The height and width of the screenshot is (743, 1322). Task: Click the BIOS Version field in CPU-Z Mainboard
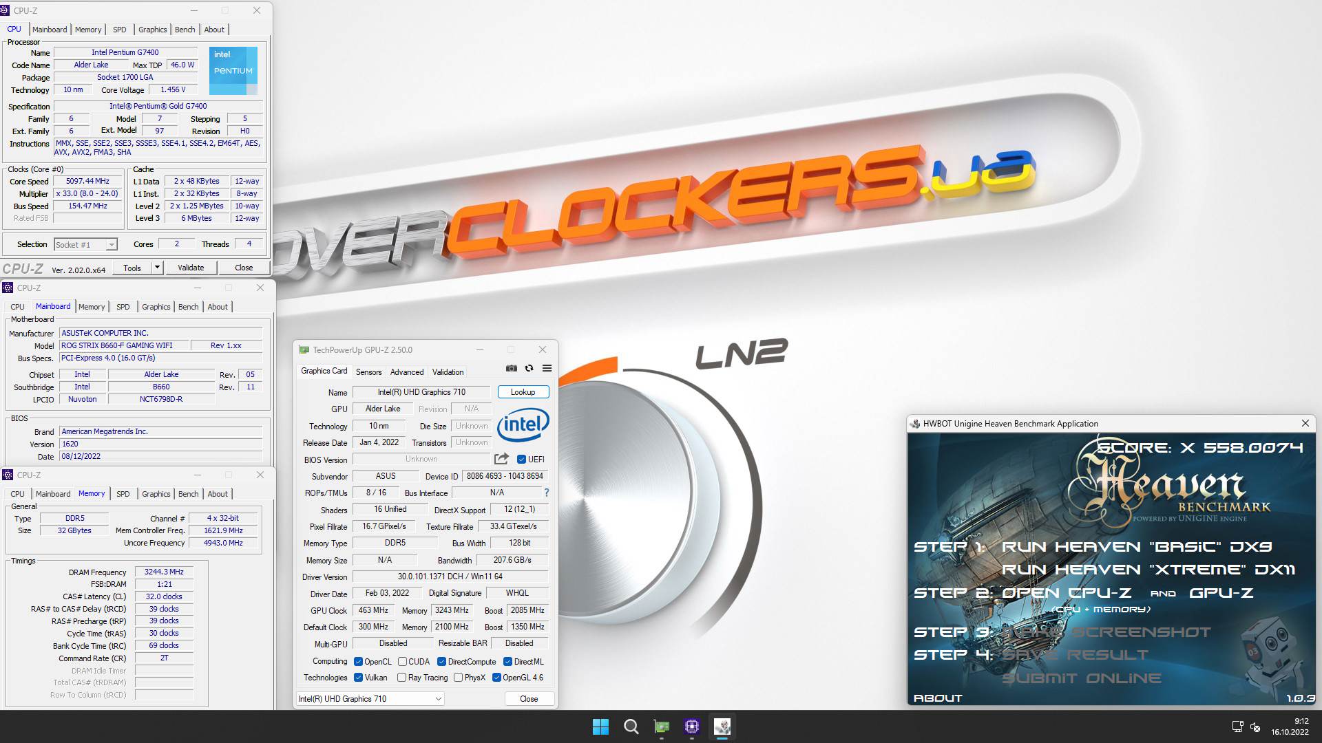pos(160,444)
